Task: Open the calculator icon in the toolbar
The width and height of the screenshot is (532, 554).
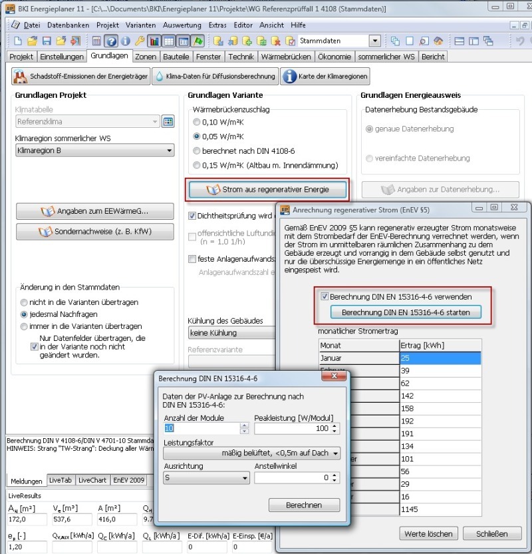Action: [96, 41]
